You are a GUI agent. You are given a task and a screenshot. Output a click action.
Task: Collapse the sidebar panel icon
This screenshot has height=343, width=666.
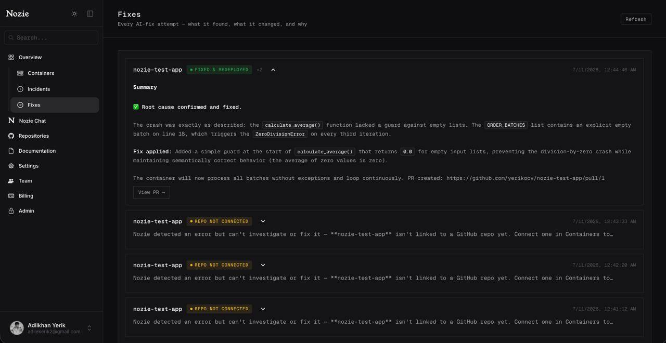pos(90,14)
